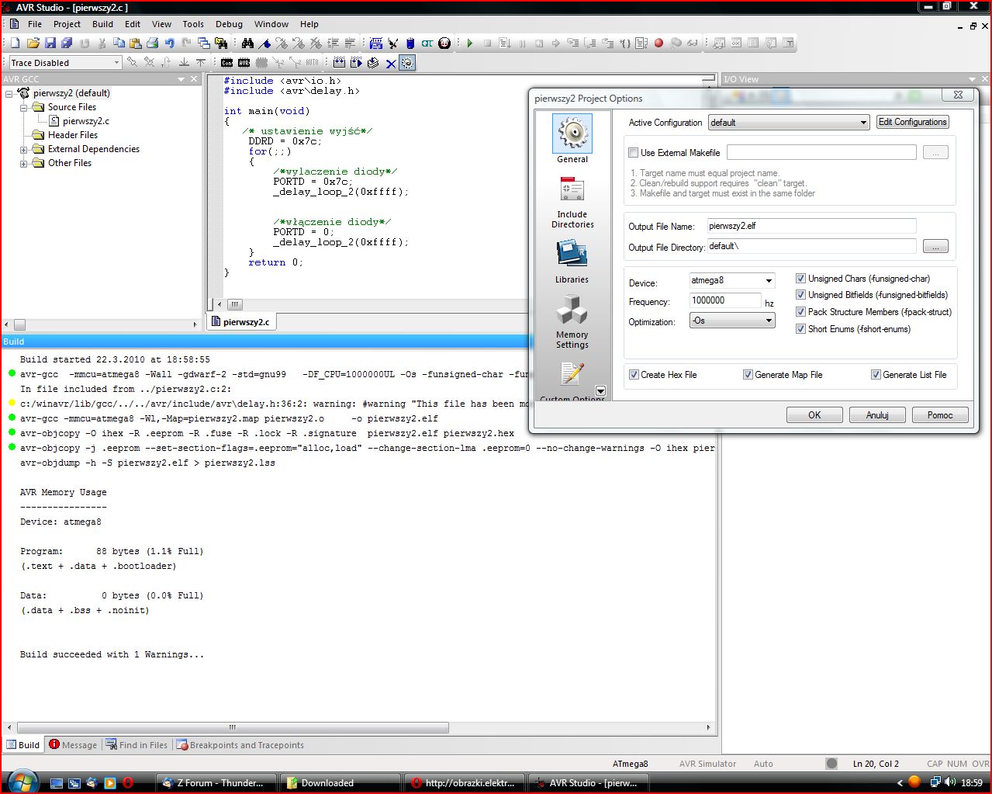
Task: Click the Print toolbar icon
Action: [152, 43]
